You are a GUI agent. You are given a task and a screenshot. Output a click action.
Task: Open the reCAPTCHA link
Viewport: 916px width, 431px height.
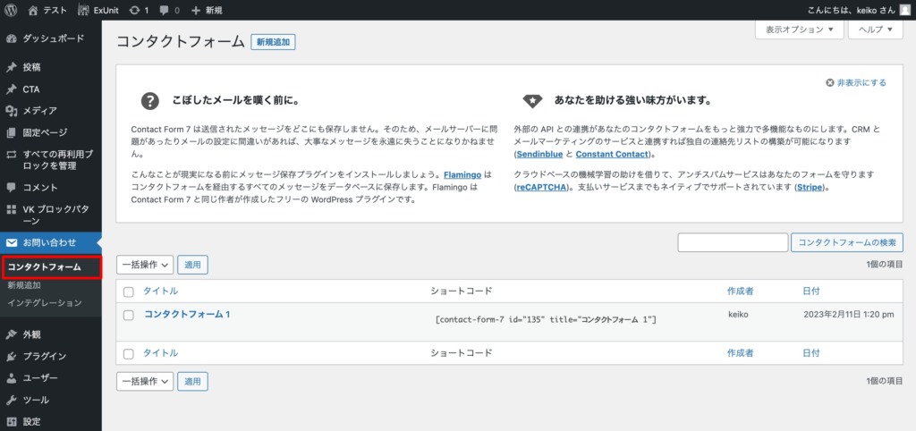[x=541, y=188]
